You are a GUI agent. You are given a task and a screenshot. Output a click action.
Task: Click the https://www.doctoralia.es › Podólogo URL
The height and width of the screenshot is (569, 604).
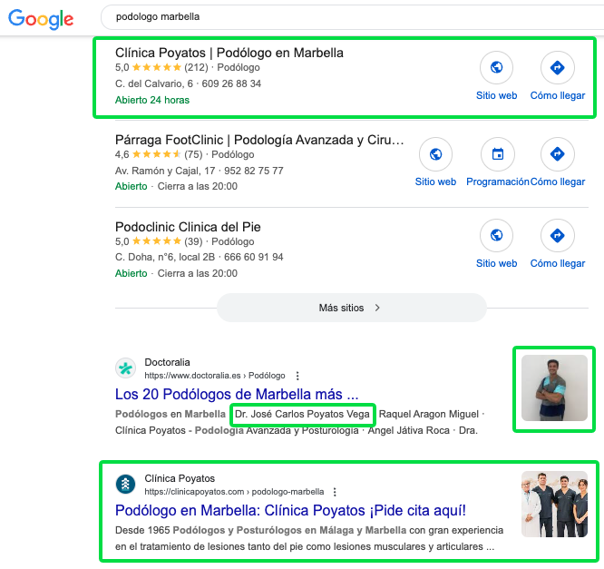[215, 376]
